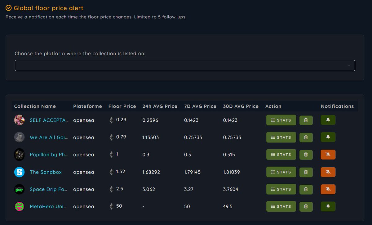The height and width of the screenshot is (225, 372).
Task: Select floor price value 0.79
Action: point(121,137)
